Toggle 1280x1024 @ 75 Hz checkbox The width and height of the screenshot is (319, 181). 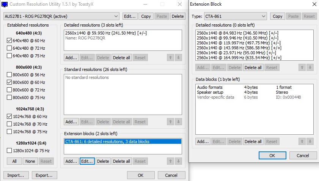click(x=9, y=151)
